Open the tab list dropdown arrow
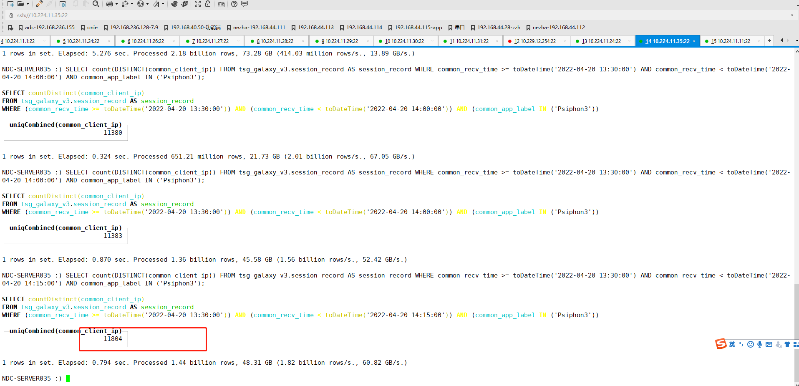Screen dimensions: 799x386 pyautogui.click(x=796, y=41)
